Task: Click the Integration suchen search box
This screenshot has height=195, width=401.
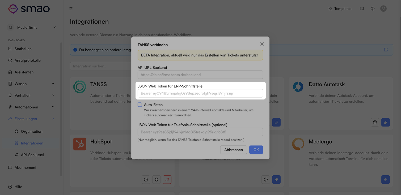Action: pos(101,66)
